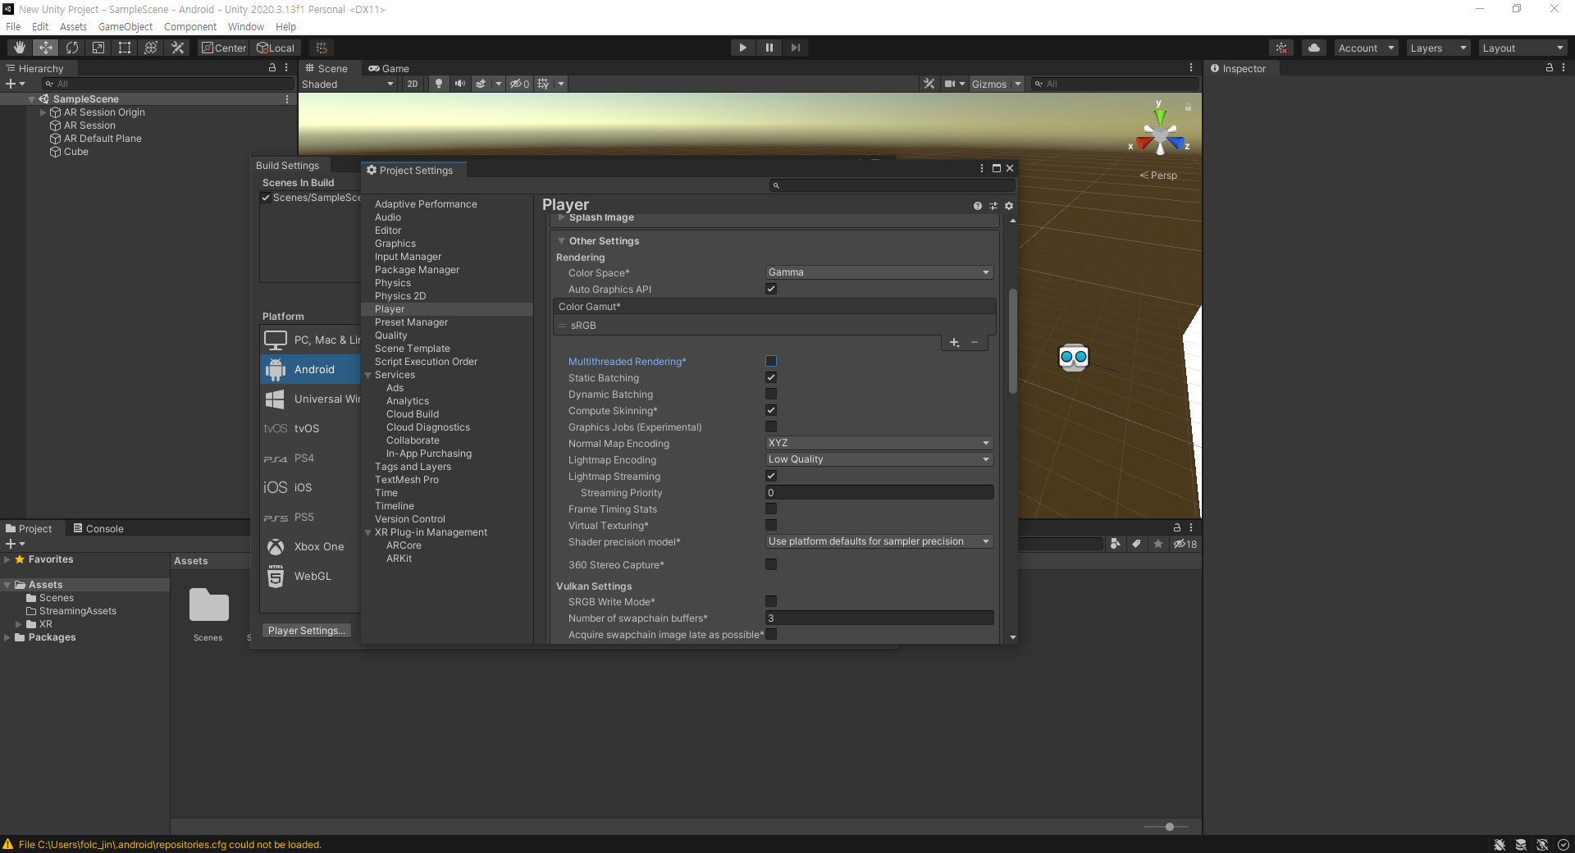Select the Build Settings tab

tap(288, 165)
